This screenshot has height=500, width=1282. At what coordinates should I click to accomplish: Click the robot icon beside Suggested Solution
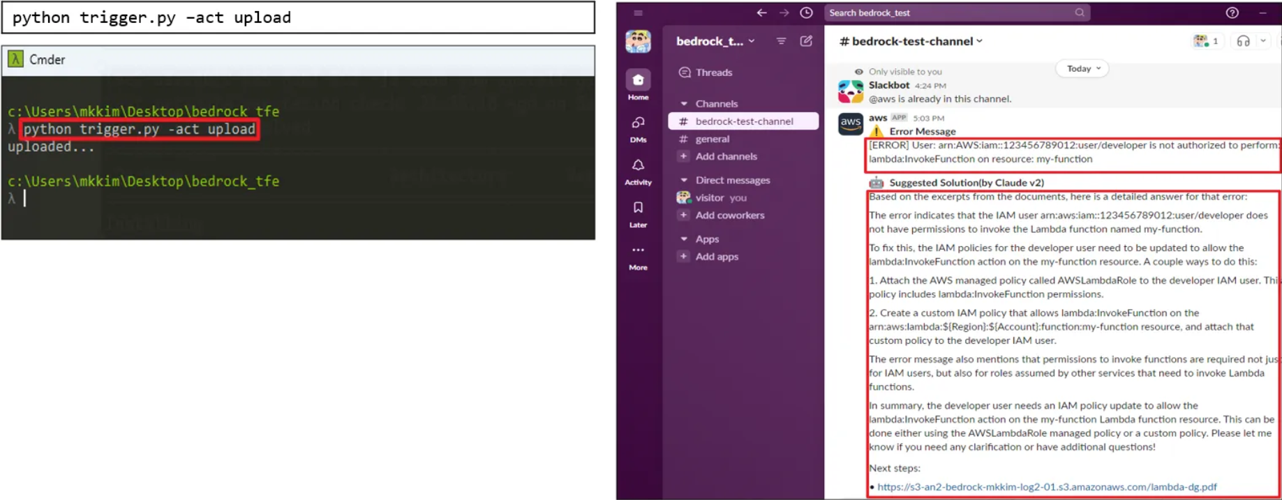[x=876, y=183]
